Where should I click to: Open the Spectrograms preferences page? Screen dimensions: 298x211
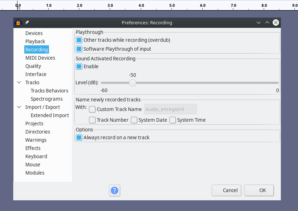[x=46, y=99]
